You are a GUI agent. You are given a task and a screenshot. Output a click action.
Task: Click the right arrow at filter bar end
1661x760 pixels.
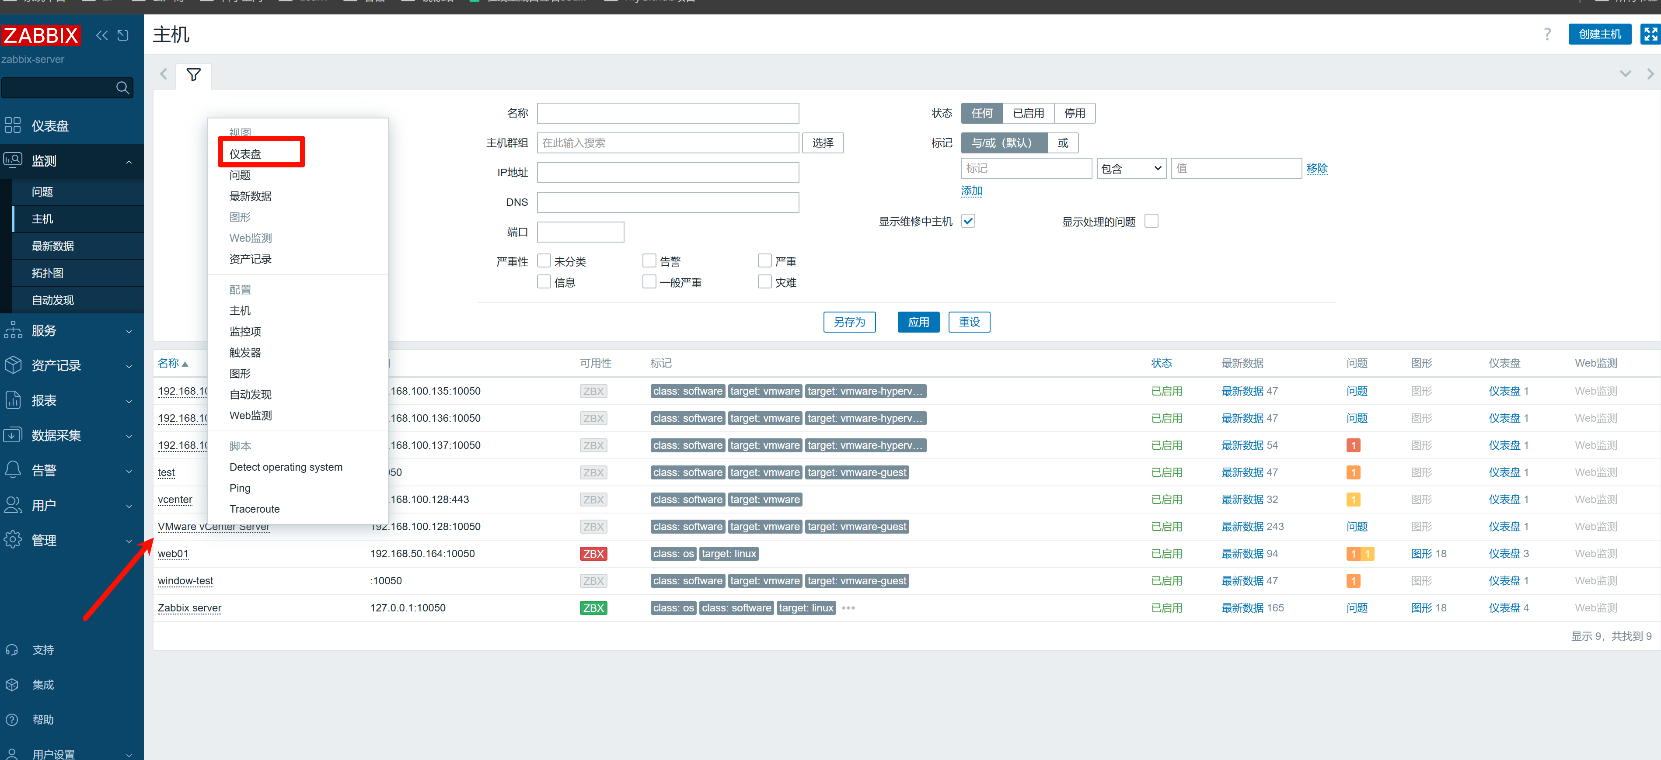point(1650,74)
